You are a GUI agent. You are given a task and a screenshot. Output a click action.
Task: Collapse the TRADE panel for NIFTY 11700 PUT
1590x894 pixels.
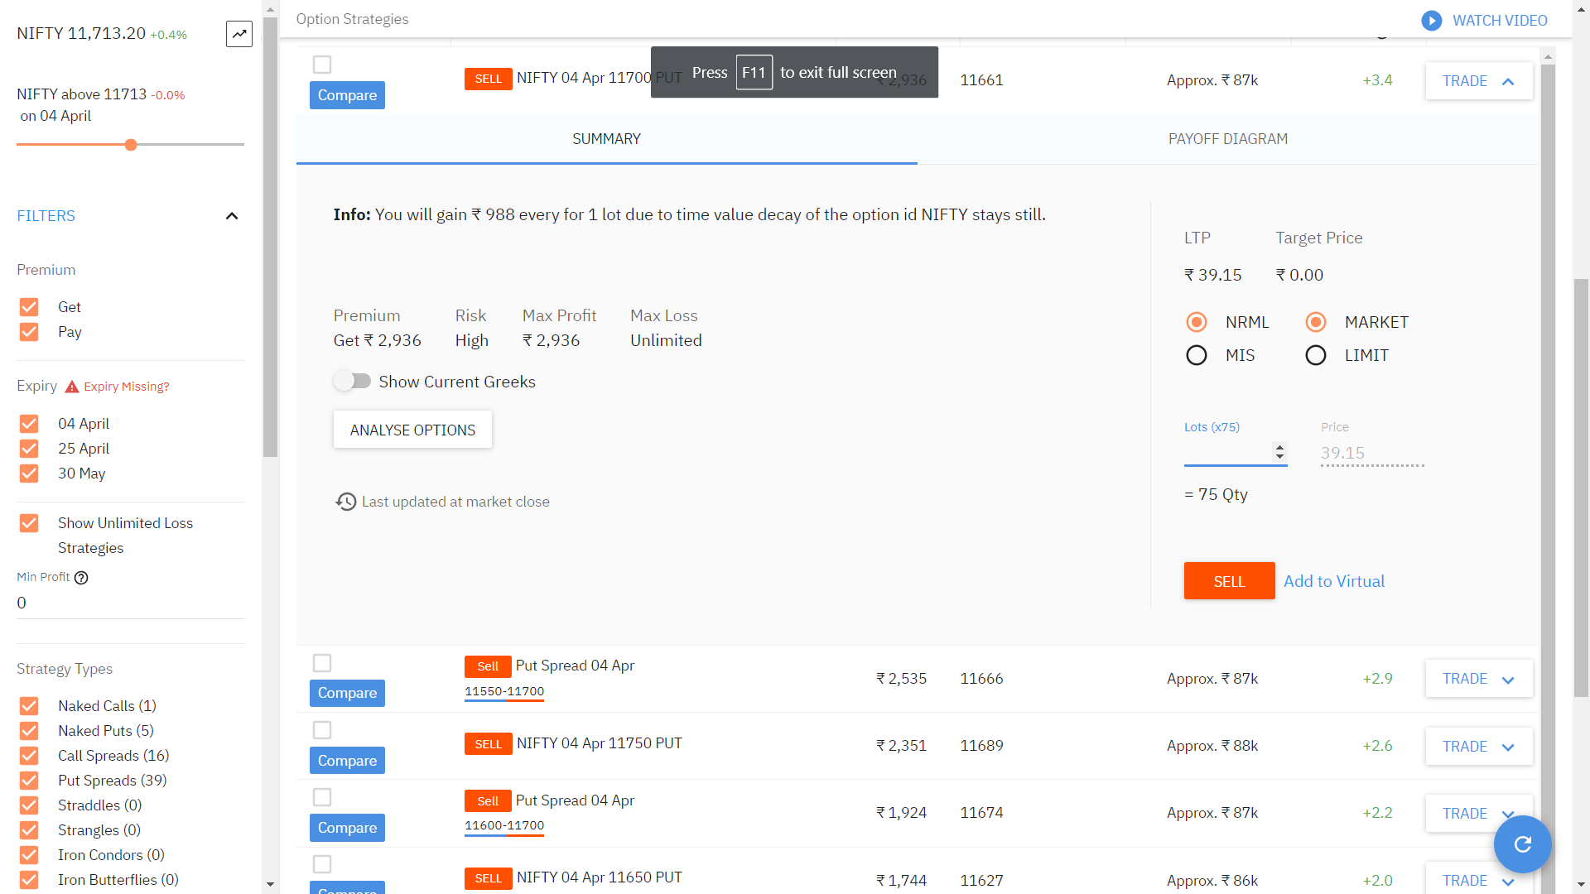pyautogui.click(x=1479, y=81)
